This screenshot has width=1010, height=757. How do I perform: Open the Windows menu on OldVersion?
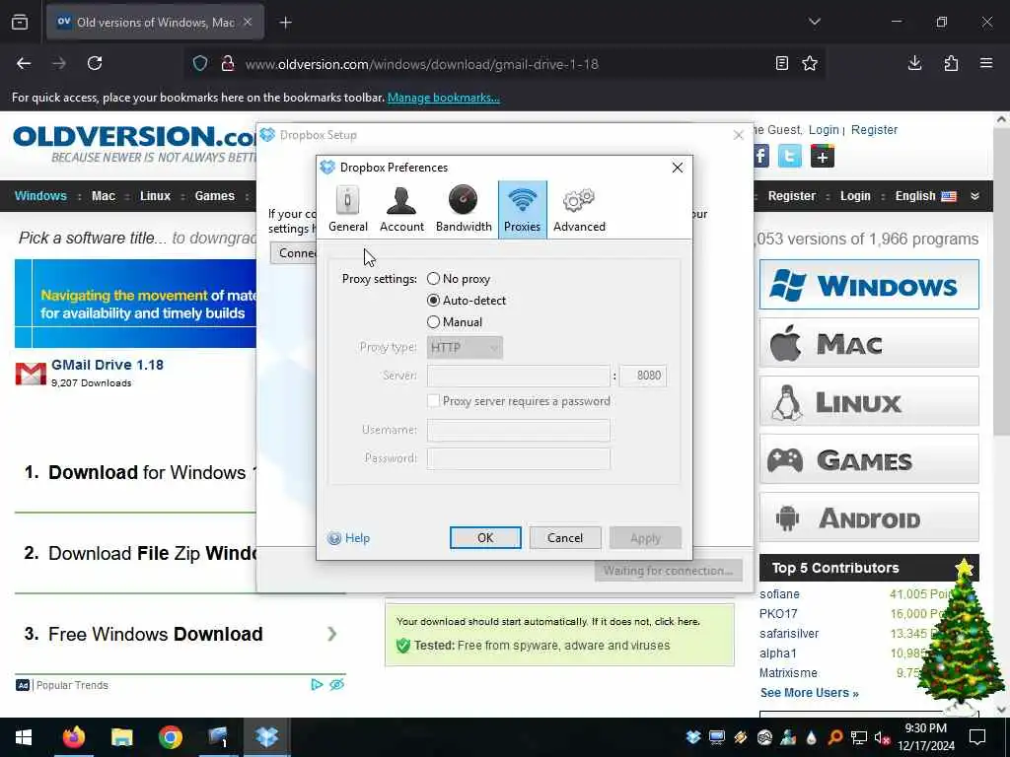40,196
